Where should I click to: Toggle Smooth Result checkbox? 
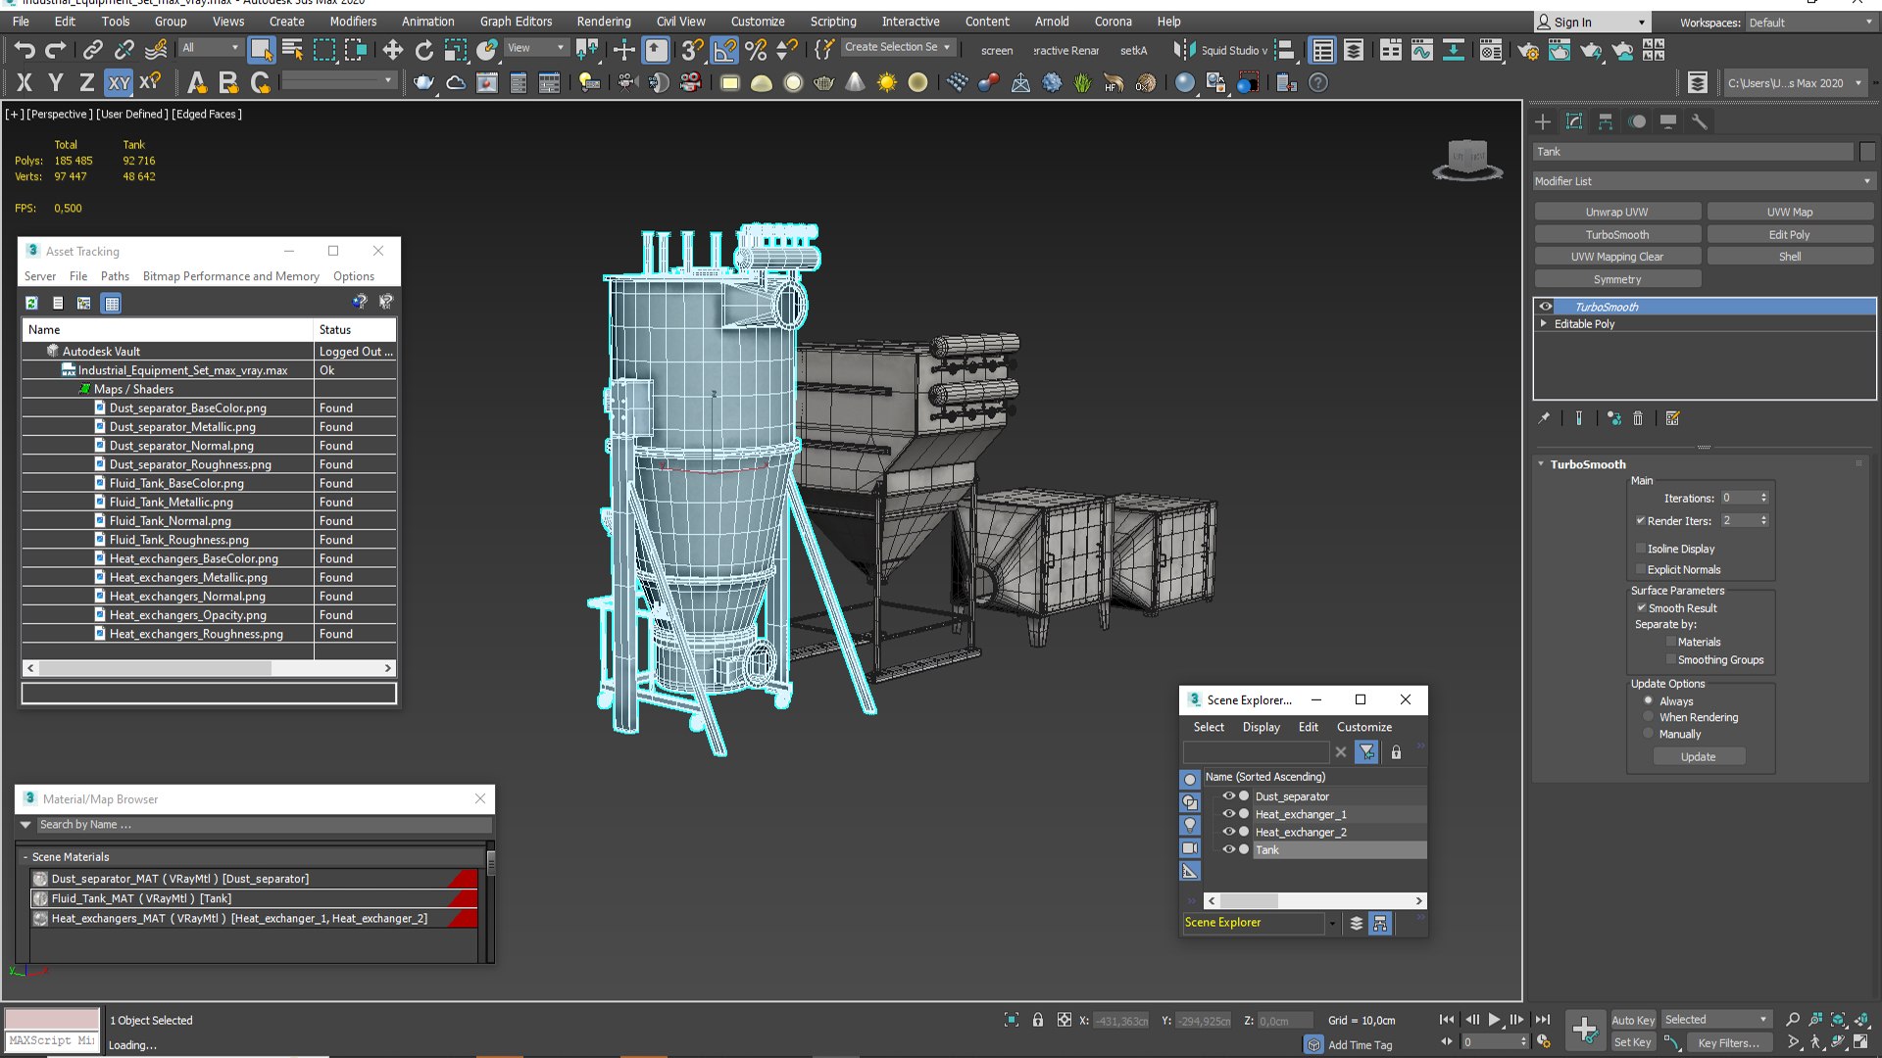tap(1641, 607)
